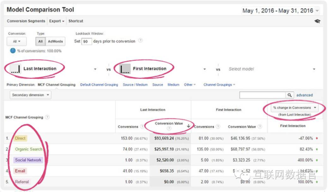Click the search magnifier button

point(289,95)
